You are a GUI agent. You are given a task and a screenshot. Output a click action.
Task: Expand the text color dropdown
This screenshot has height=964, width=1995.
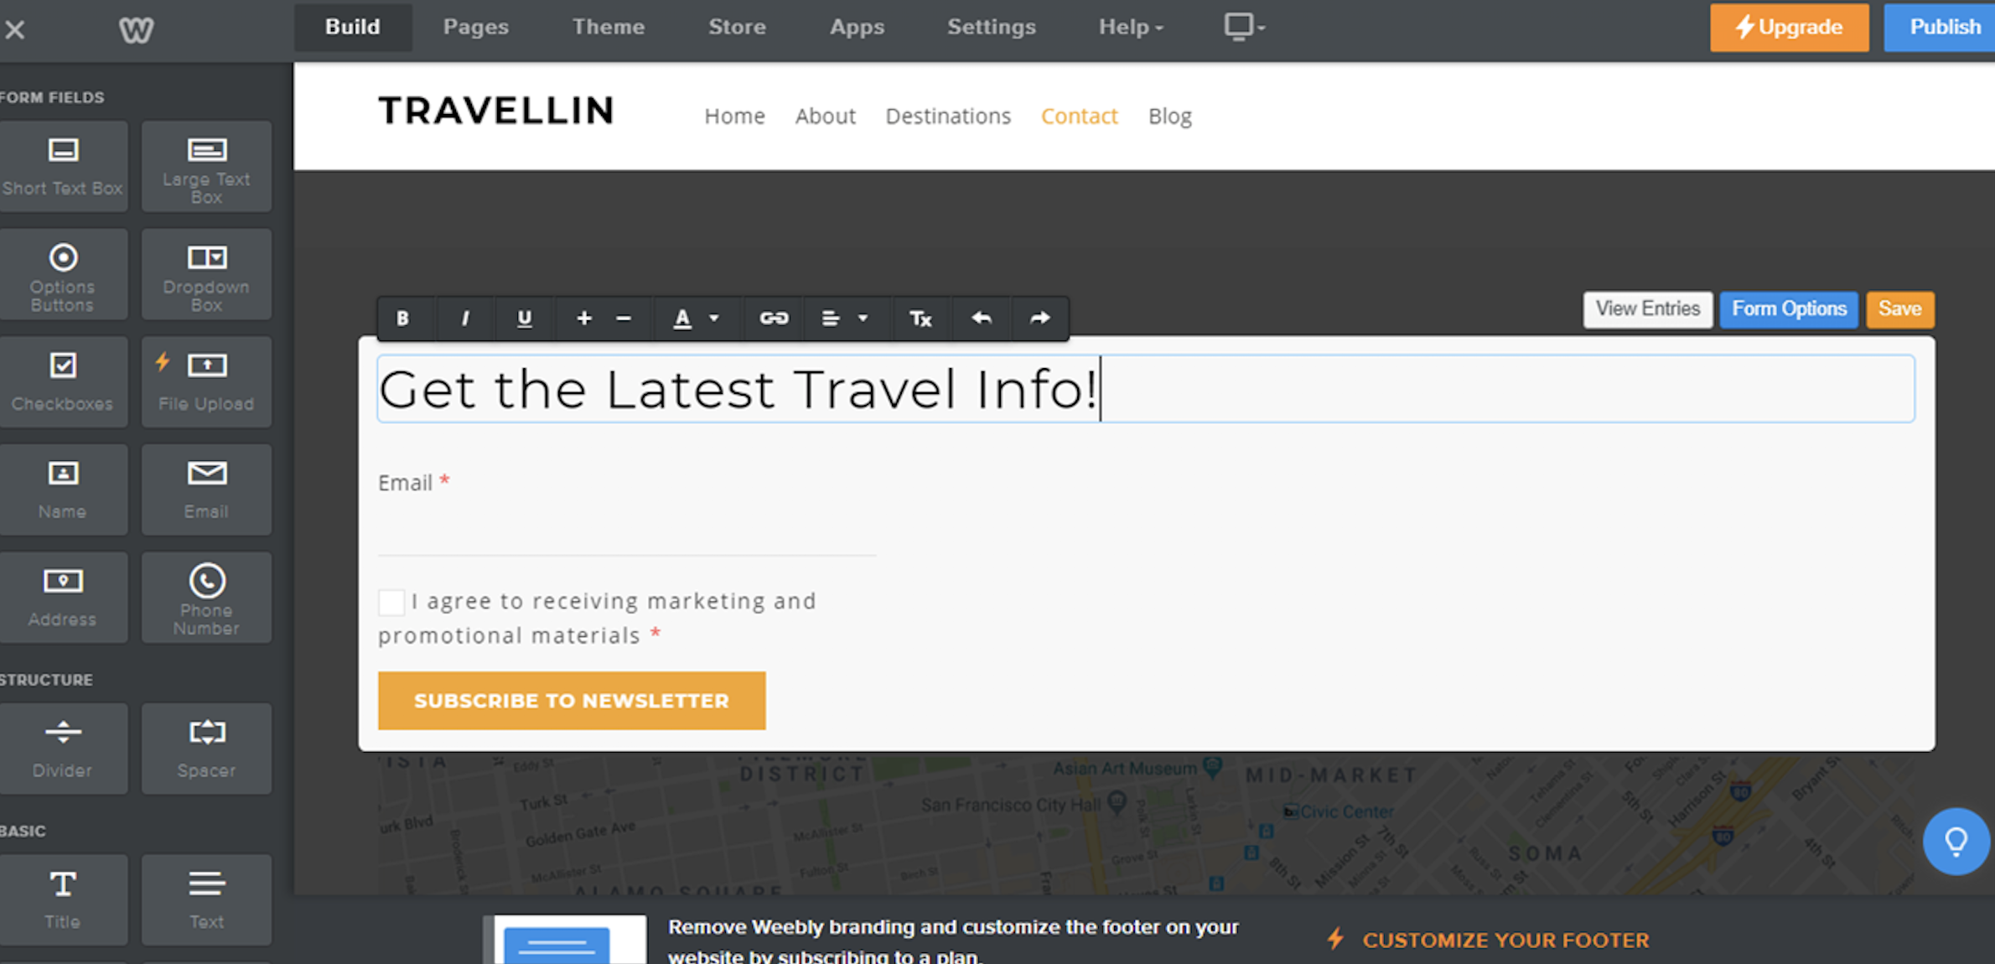714,317
